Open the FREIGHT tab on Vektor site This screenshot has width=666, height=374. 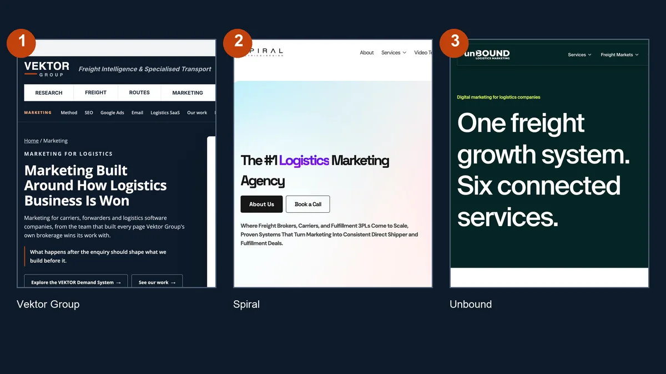[x=95, y=93]
